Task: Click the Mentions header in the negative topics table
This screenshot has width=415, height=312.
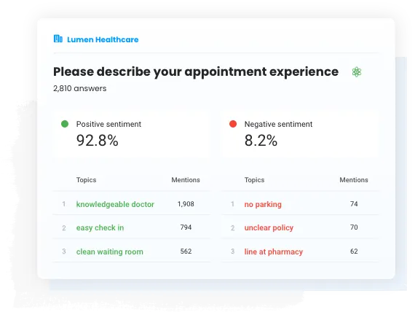Action: [x=354, y=180]
